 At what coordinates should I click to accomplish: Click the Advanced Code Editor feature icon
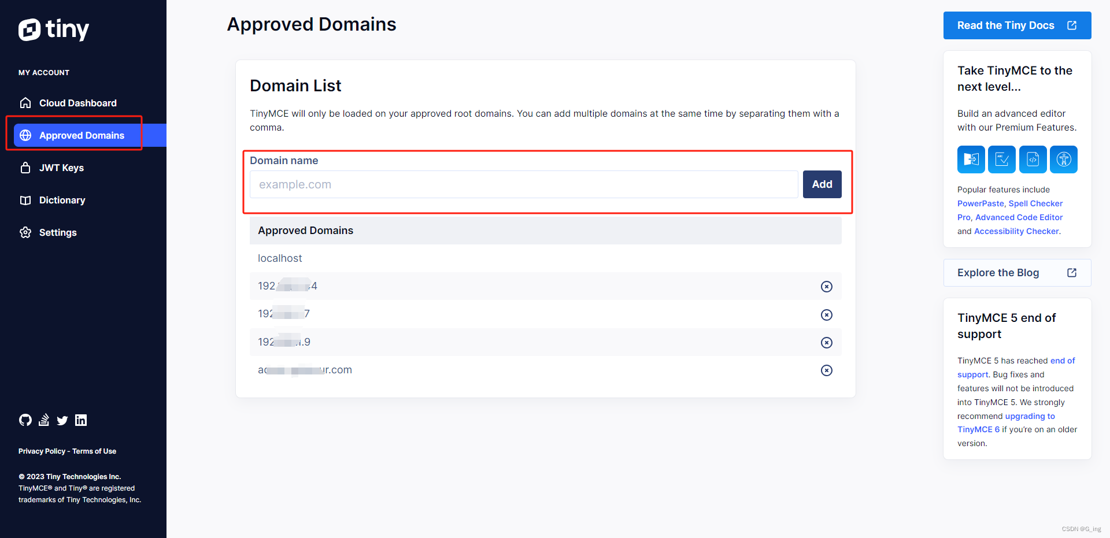(1033, 159)
